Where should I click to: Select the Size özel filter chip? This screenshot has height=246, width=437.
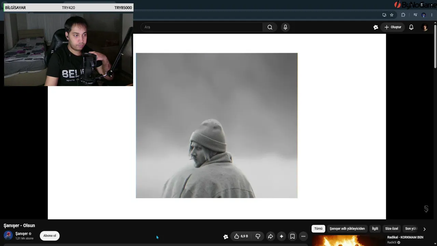(392, 229)
